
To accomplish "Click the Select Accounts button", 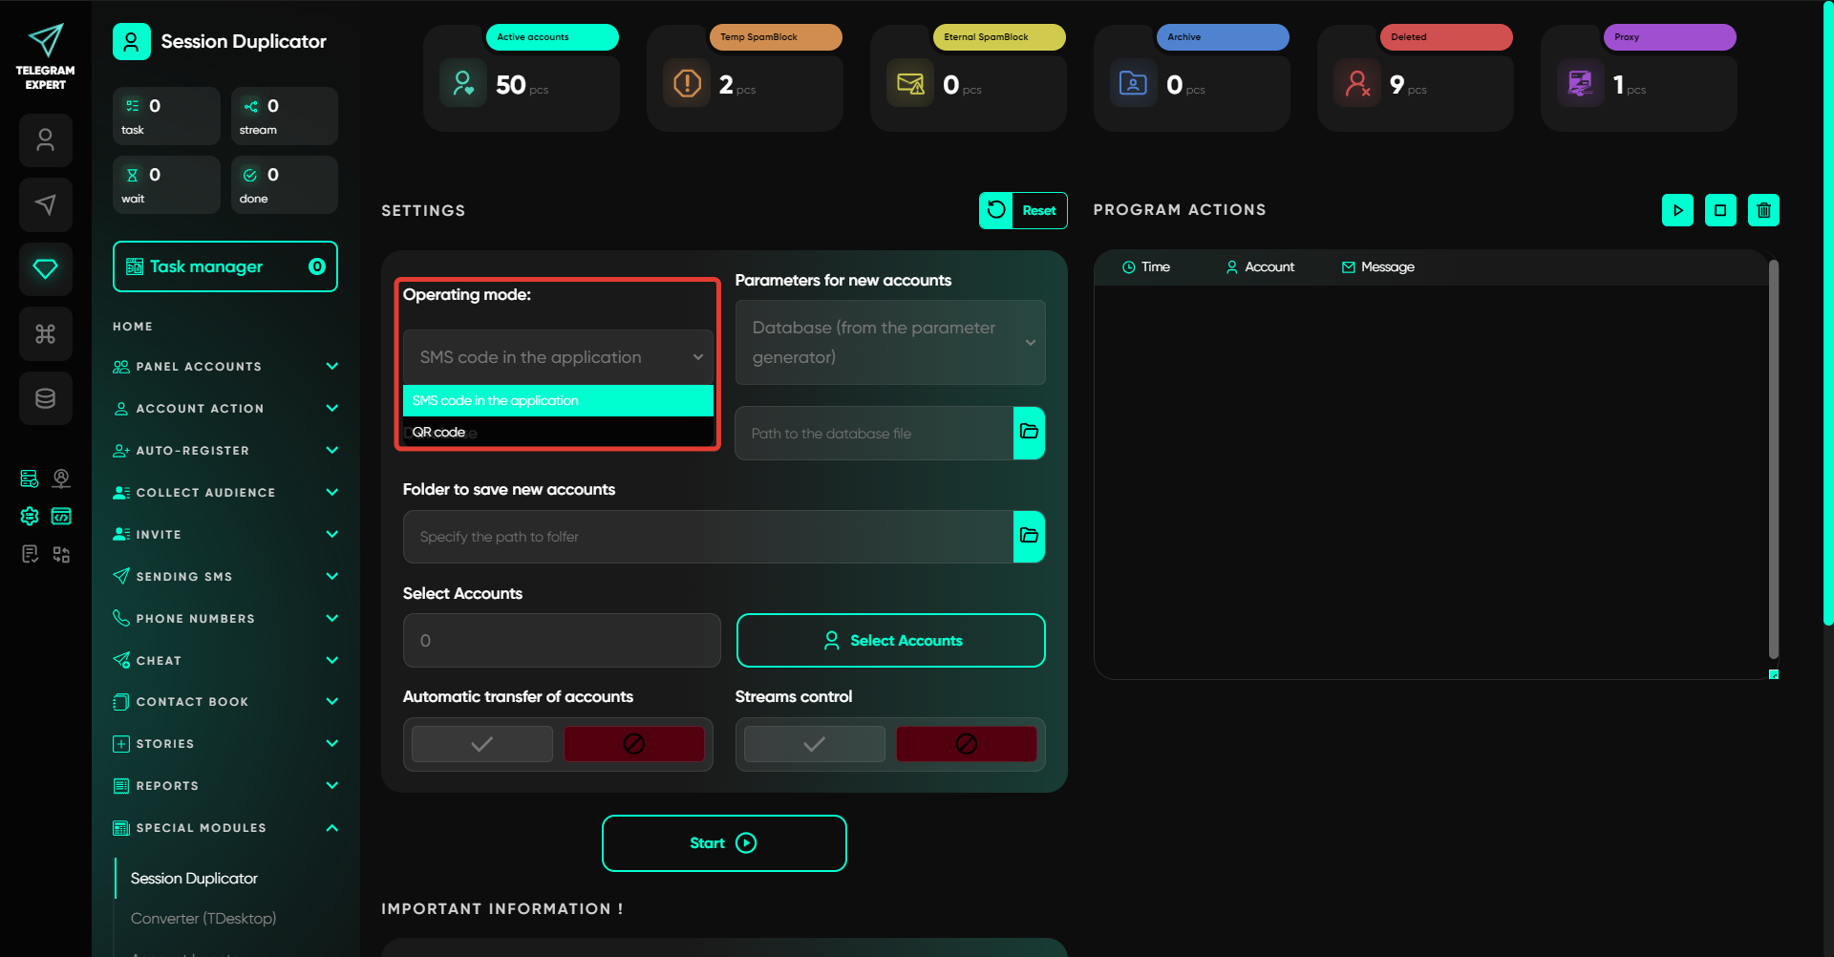I will tap(890, 640).
